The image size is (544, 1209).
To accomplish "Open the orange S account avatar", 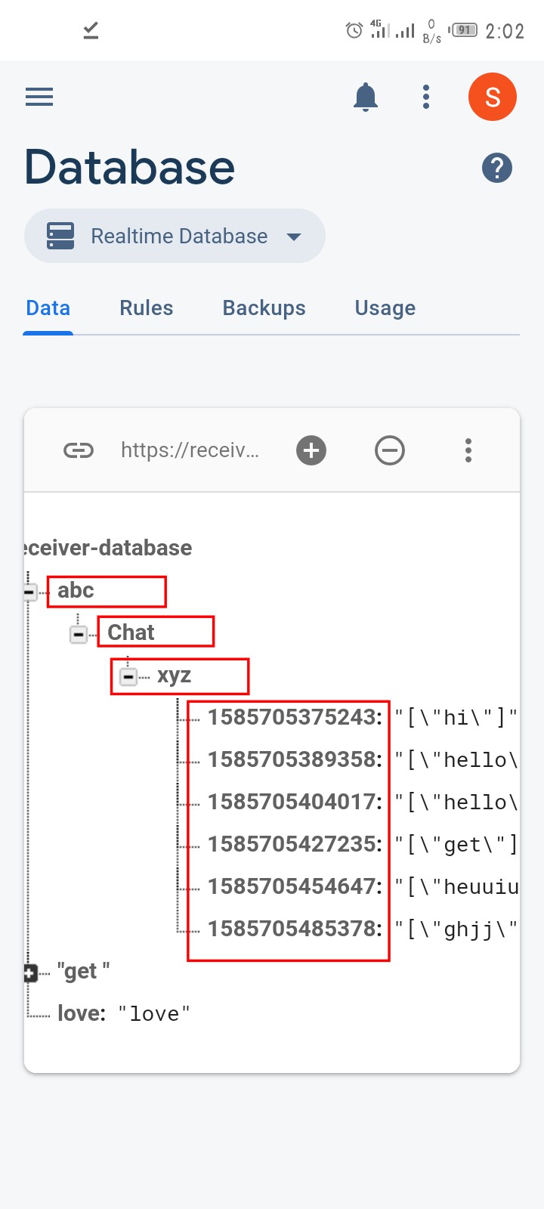I will pyautogui.click(x=493, y=97).
